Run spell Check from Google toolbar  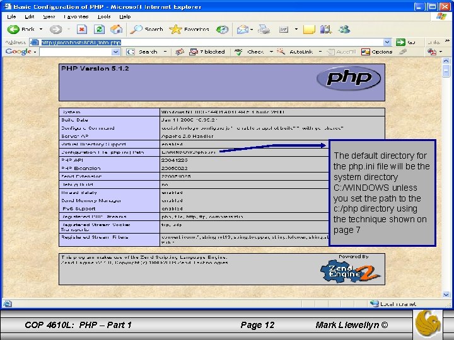tap(249, 52)
